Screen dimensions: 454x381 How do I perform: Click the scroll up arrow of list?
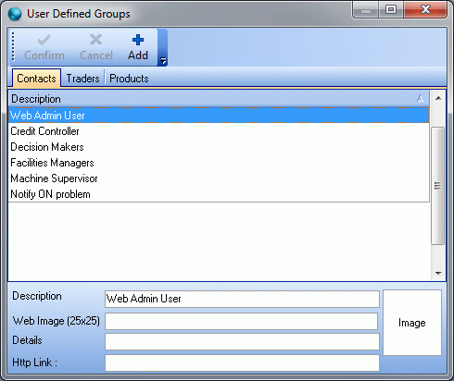click(438, 98)
